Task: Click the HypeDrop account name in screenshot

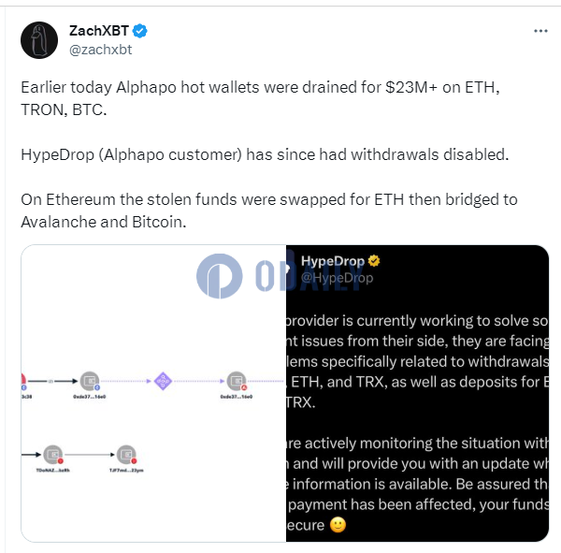Action: click(333, 261)
